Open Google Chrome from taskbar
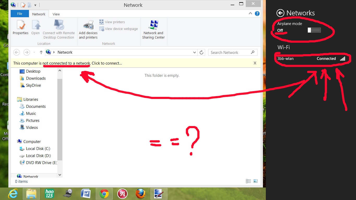 (104, 194)
